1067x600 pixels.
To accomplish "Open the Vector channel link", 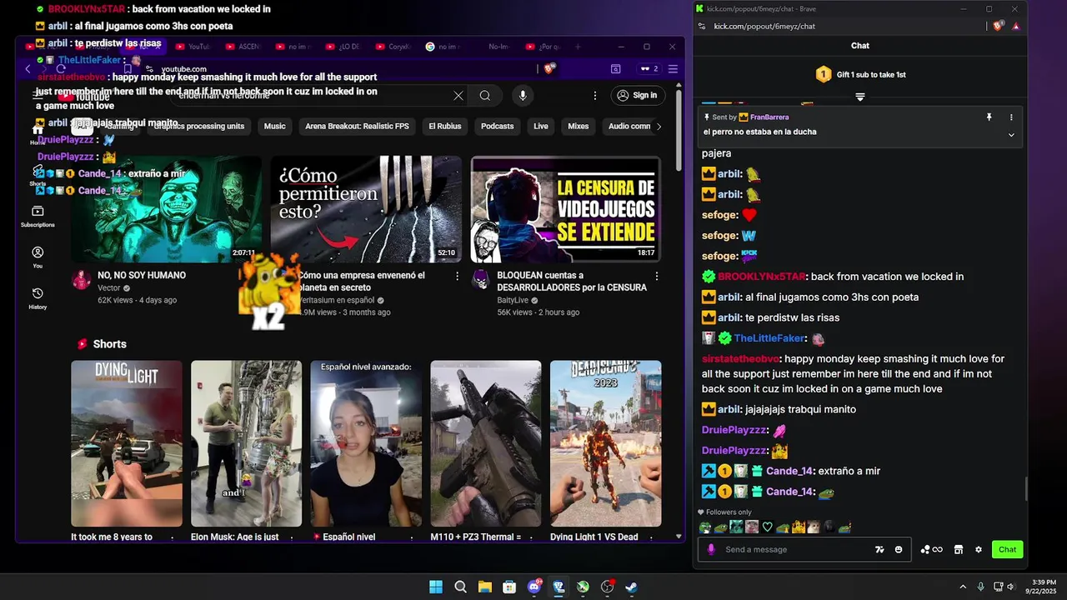I will (x=109, y=288).
